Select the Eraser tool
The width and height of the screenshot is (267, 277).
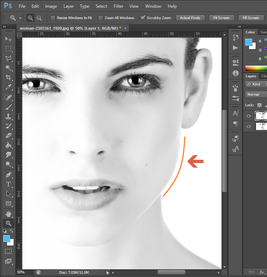coord(8,136)
